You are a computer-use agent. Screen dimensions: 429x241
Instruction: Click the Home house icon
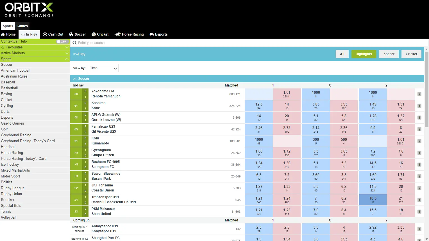[x=3, y=34]
